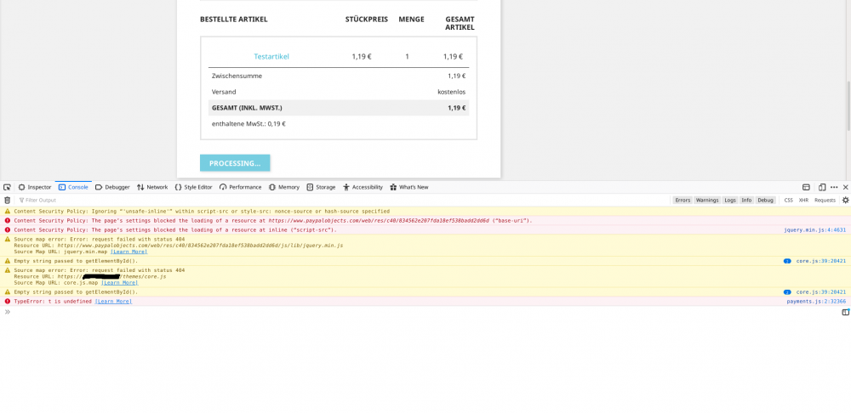
Task: Click repeat badge beside first core.js link
Action: tap(787, 261)
